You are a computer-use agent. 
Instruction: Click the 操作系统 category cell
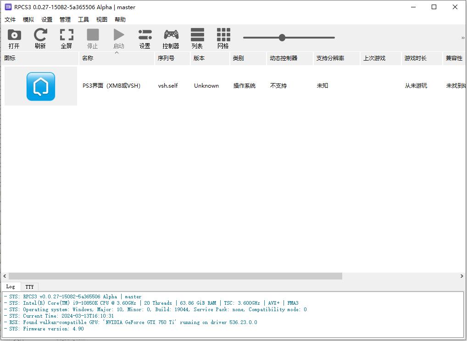[244, 86]
